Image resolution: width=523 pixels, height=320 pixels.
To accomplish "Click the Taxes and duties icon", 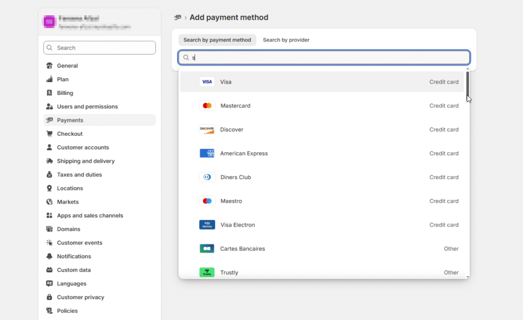I will pyautogui.click(x=50, y=175).
